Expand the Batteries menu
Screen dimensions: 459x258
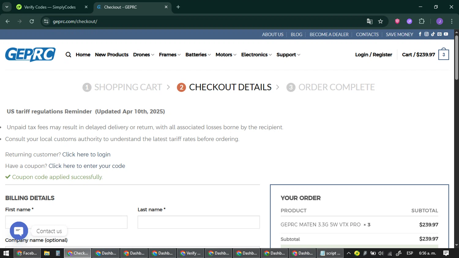click(198, 54)
